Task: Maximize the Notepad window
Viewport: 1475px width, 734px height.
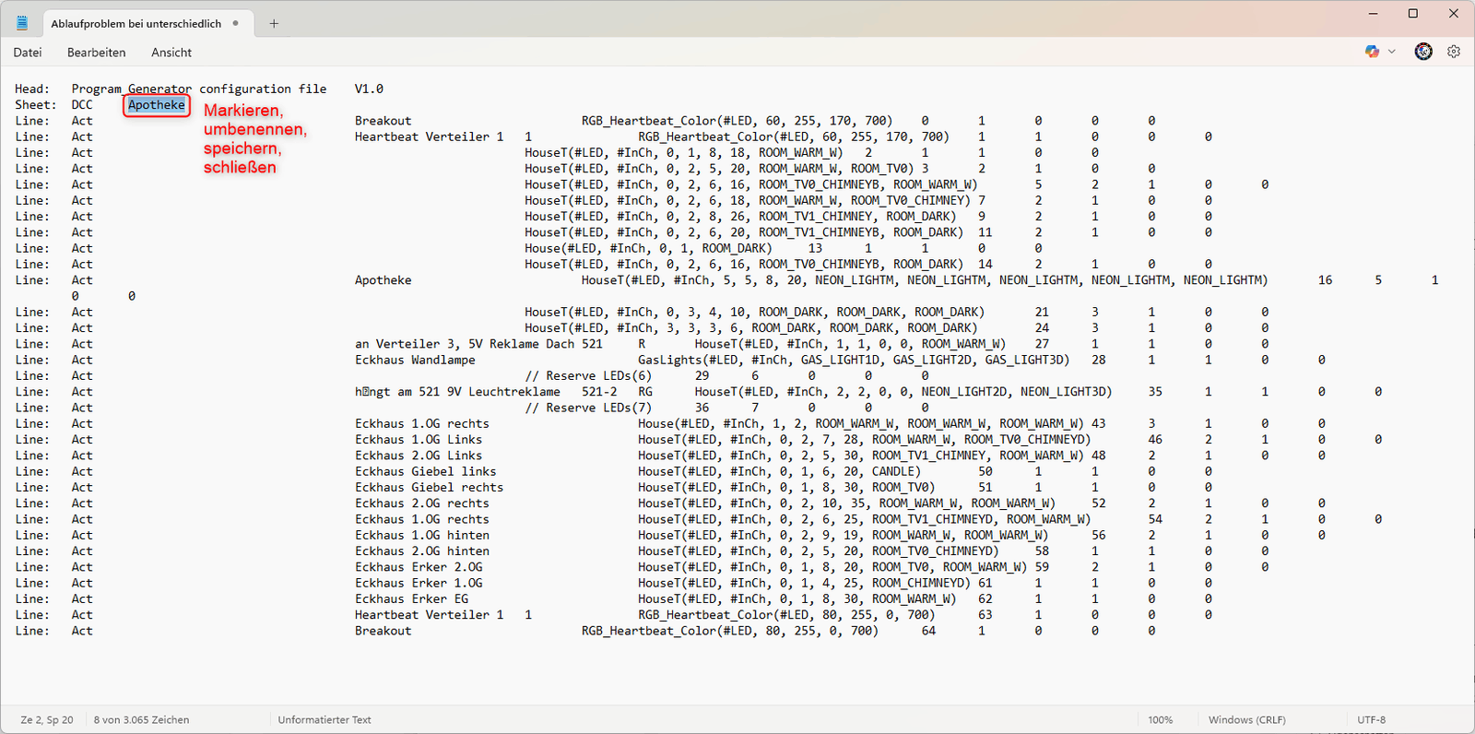Action: [x=1413, y=14]
